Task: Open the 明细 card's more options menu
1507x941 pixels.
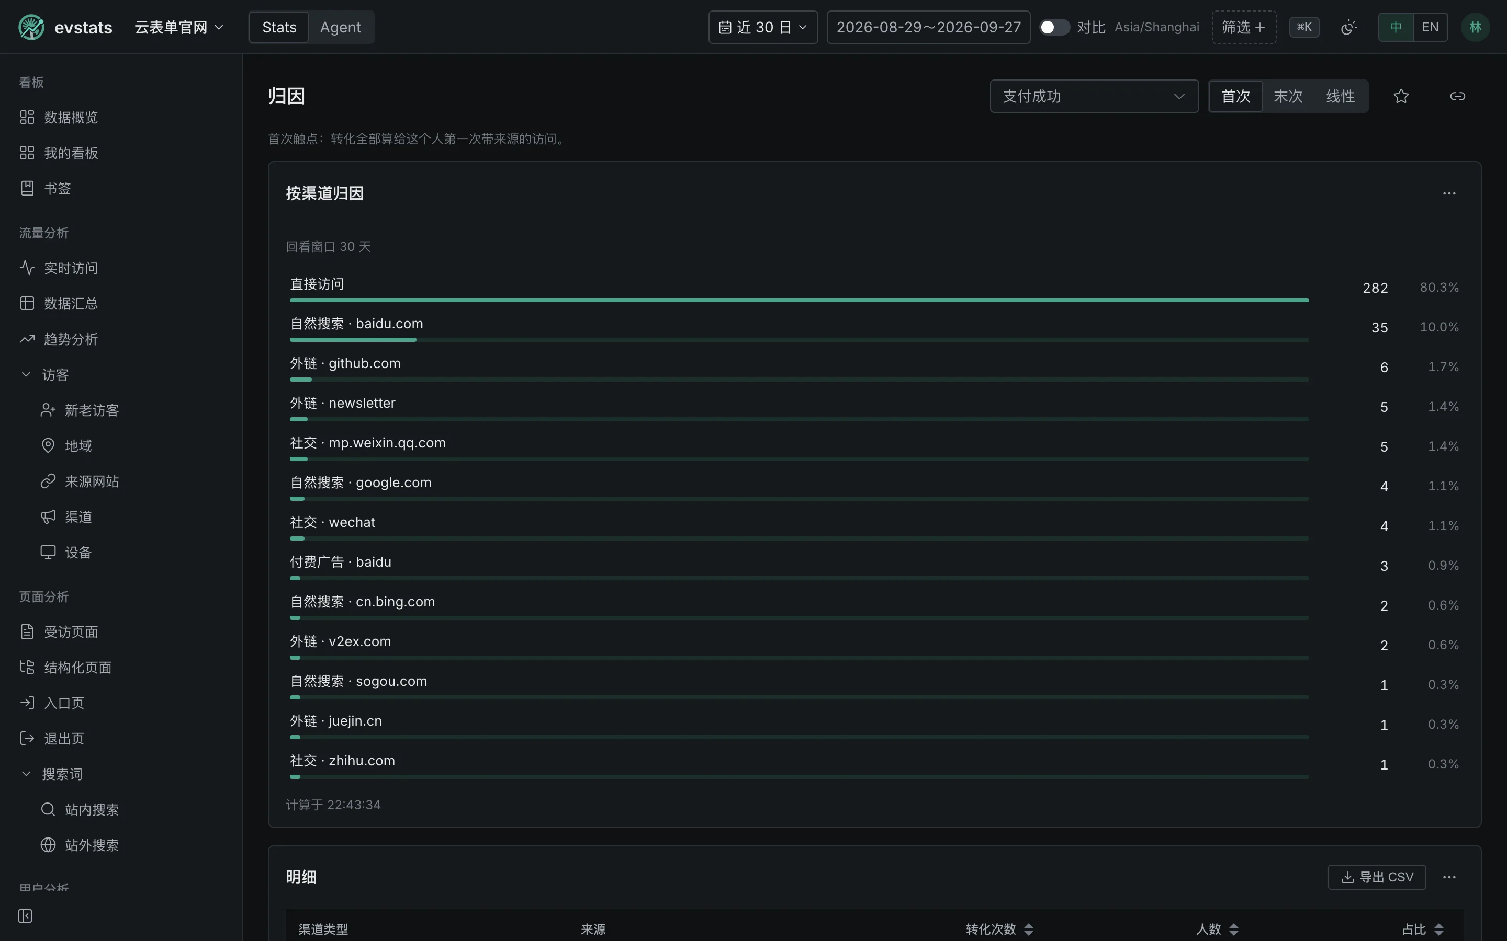Action: pyautogui.click(x=1449, y=877)
